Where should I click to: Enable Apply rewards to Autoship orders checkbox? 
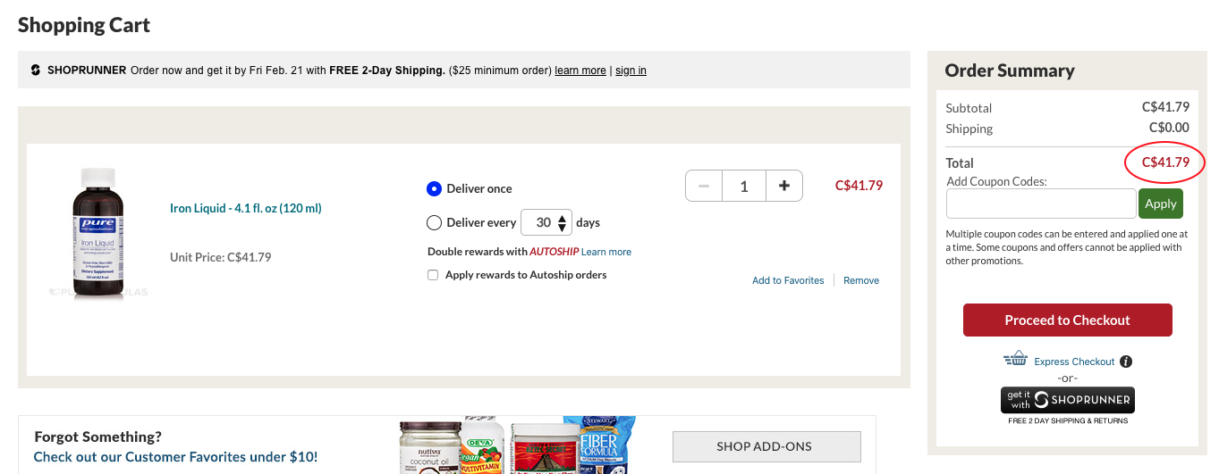(433, 275)
